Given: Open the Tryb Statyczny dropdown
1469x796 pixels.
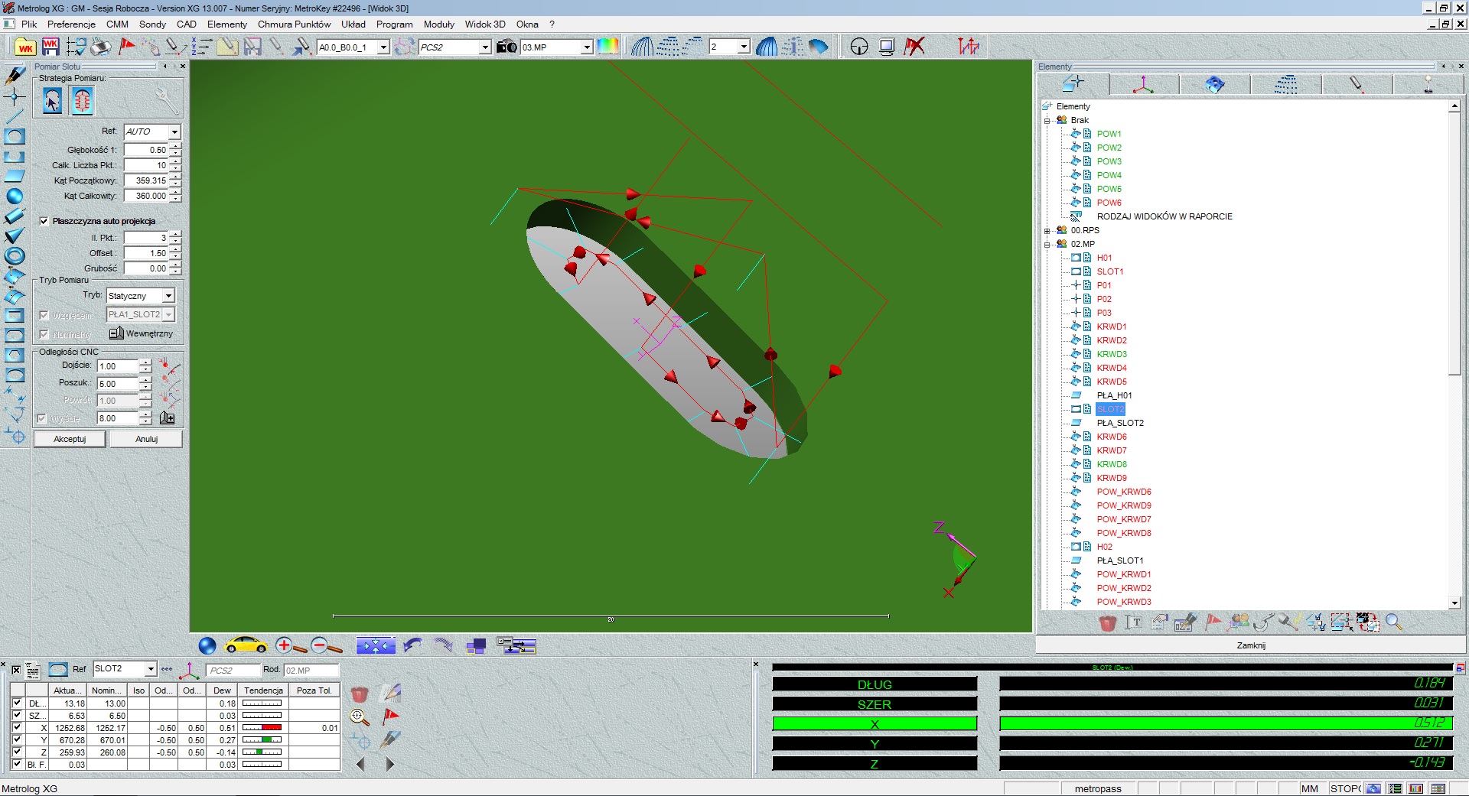Looking at the screenshot, I should tap(168, 296).
